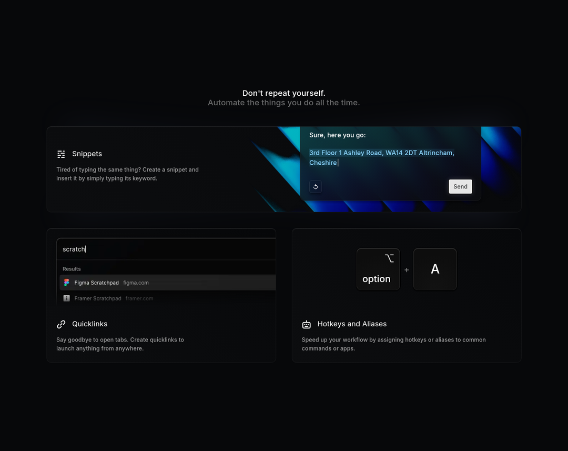This screenshot has height=451, width=568.
Task: Click the option key cap
Action: (x=378, y=269)
